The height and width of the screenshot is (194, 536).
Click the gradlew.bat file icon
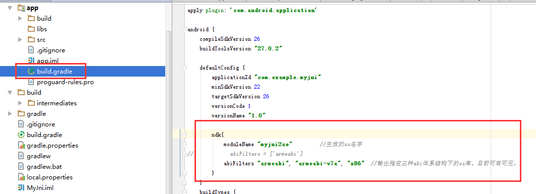[x=21, y=167]
